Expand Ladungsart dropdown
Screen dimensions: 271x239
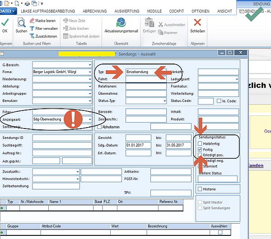click(237, 79)
